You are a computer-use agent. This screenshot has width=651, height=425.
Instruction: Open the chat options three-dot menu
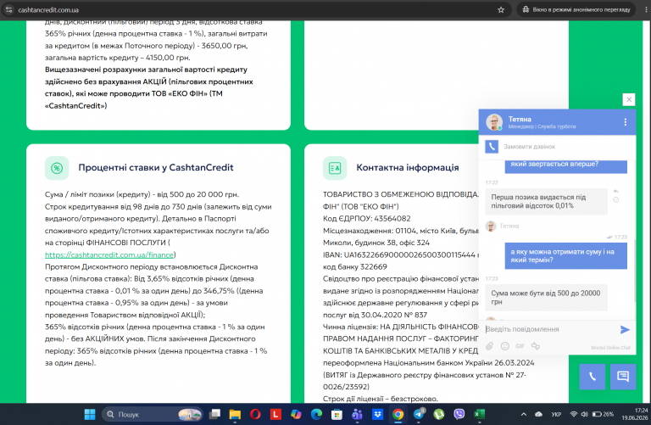626,122
